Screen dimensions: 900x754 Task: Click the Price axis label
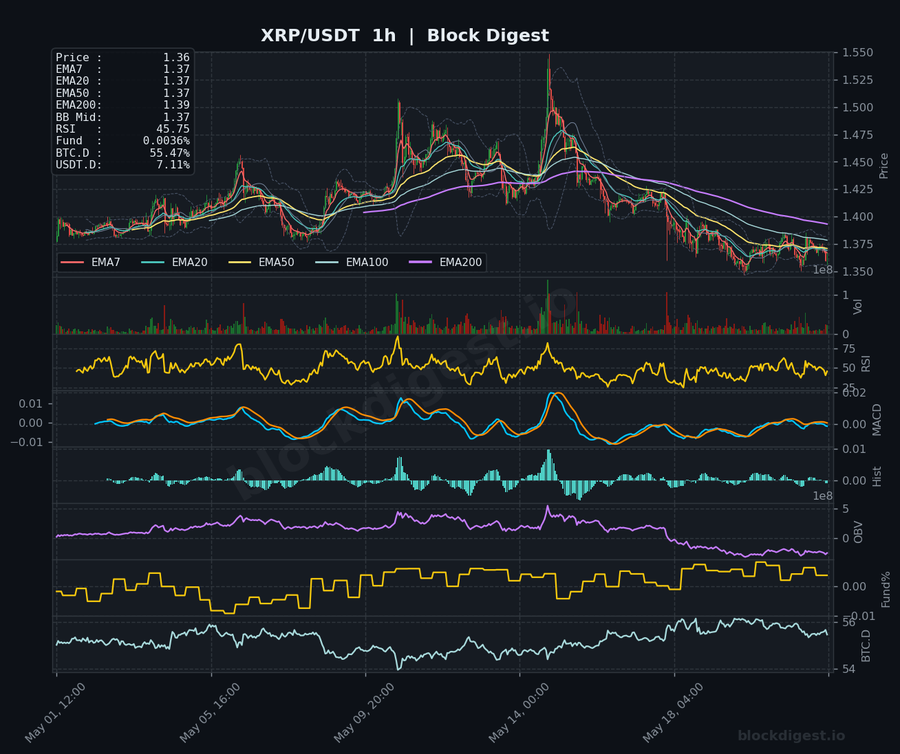pos(884,166)
